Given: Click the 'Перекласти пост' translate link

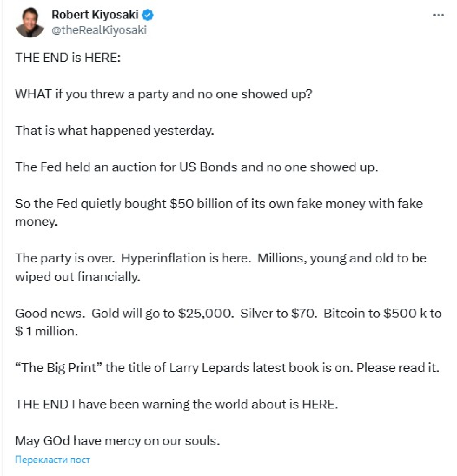Looking at the screenshot, I should (53, 460).
